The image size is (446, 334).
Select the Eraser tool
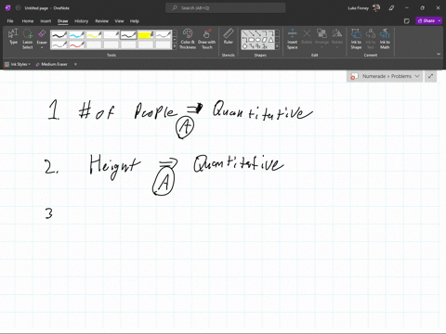point(42,35)
